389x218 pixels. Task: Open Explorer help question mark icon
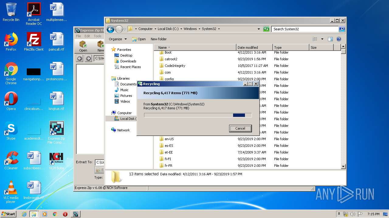pos(339,39)
